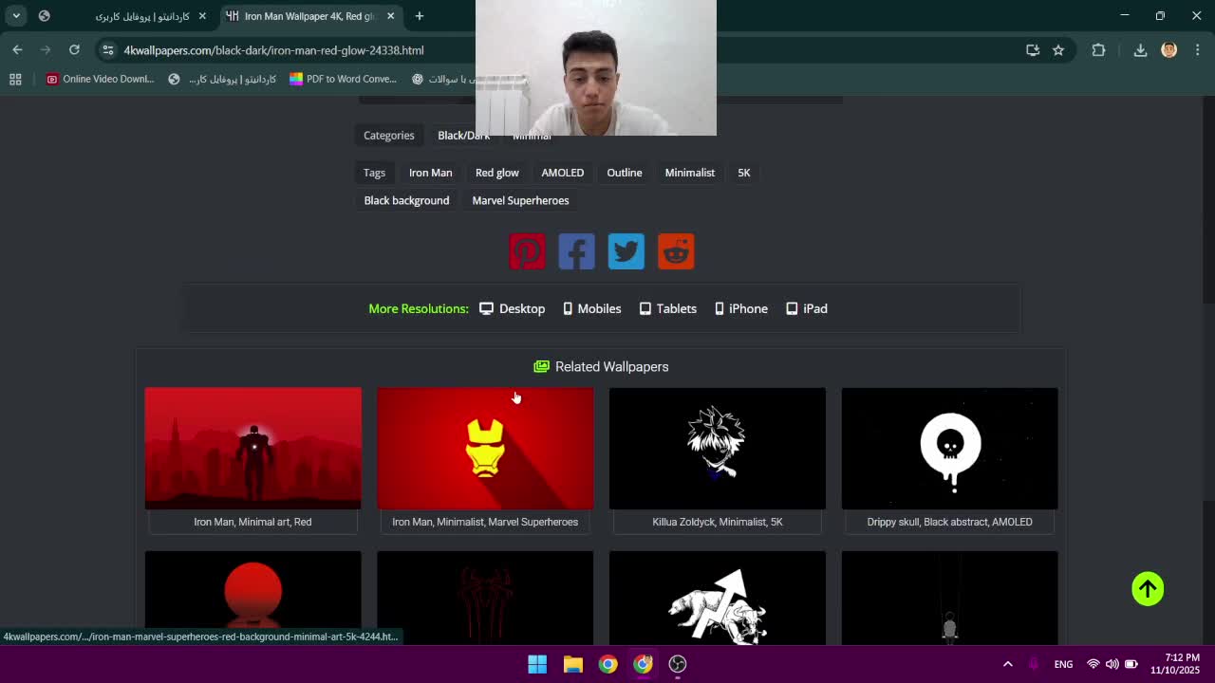Open the Chrome three-dot menu
Image resolution: width=1215 pixels, height=683 pixels.
tap(1199, 50)
